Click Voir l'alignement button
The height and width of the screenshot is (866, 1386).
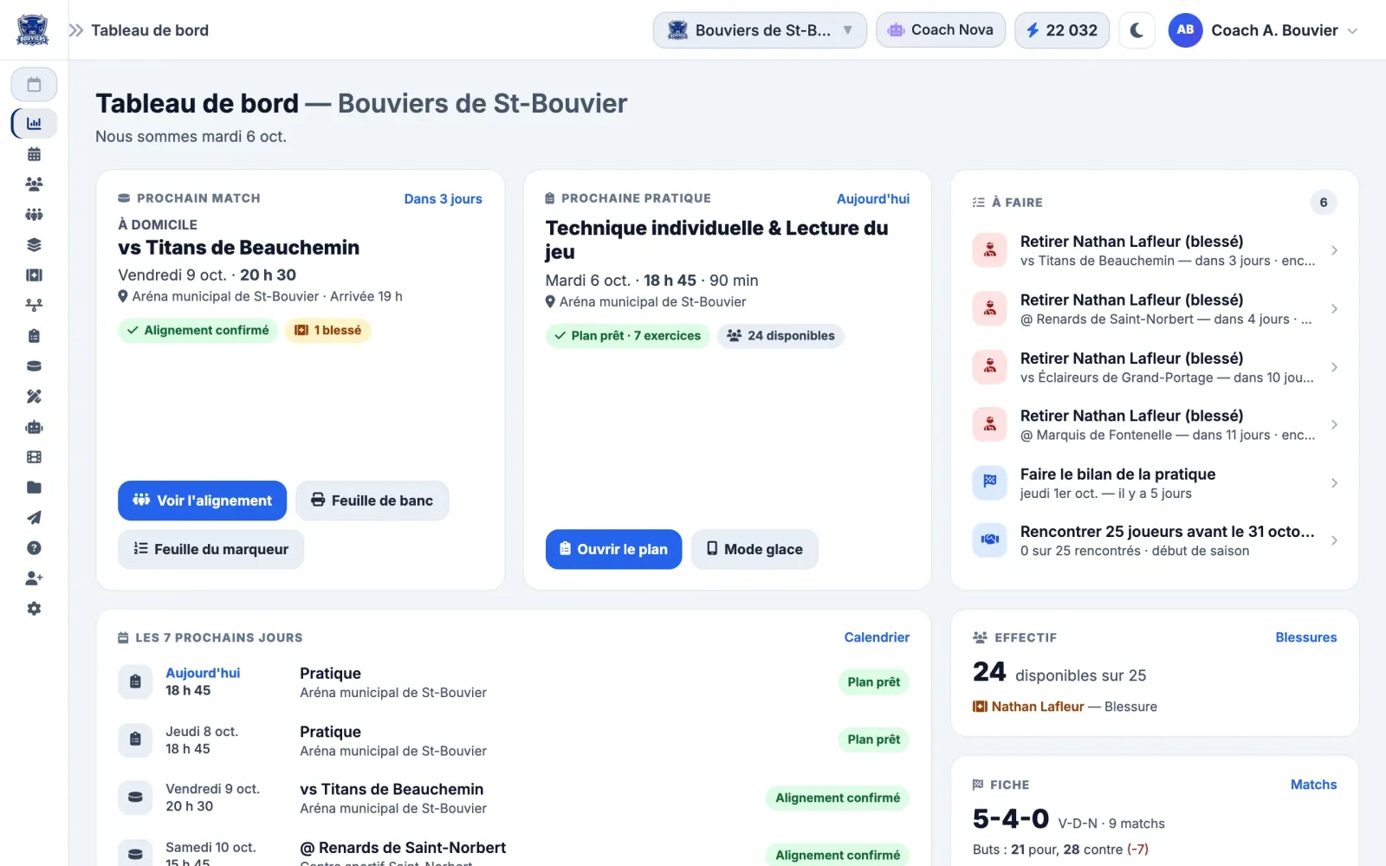[202, 501]
